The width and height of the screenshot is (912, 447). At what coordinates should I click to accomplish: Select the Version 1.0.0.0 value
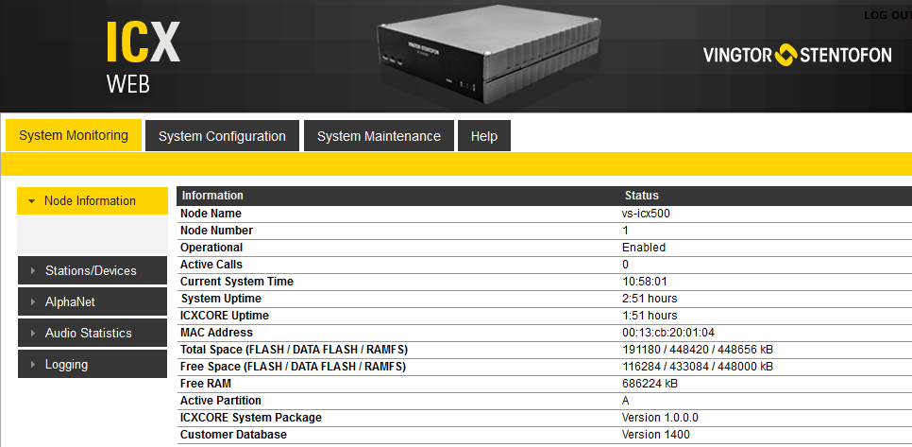pos(660,418)
